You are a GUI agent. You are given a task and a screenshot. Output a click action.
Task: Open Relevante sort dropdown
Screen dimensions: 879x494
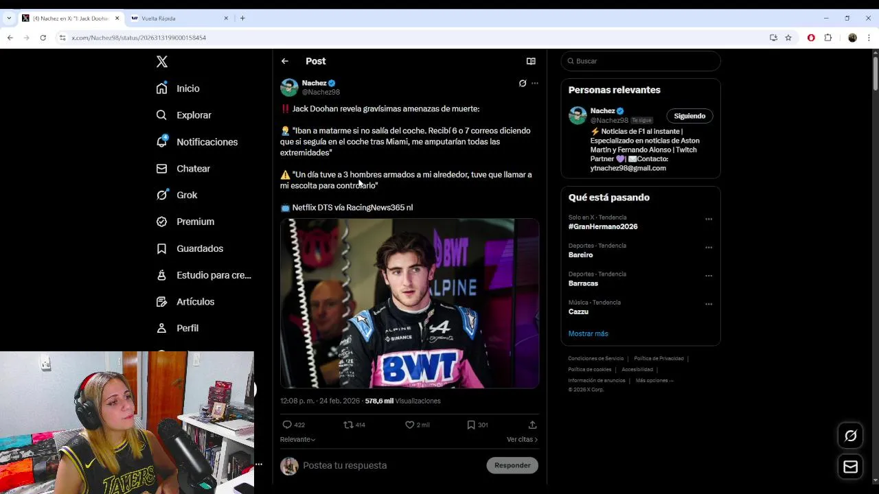point(297,439)
